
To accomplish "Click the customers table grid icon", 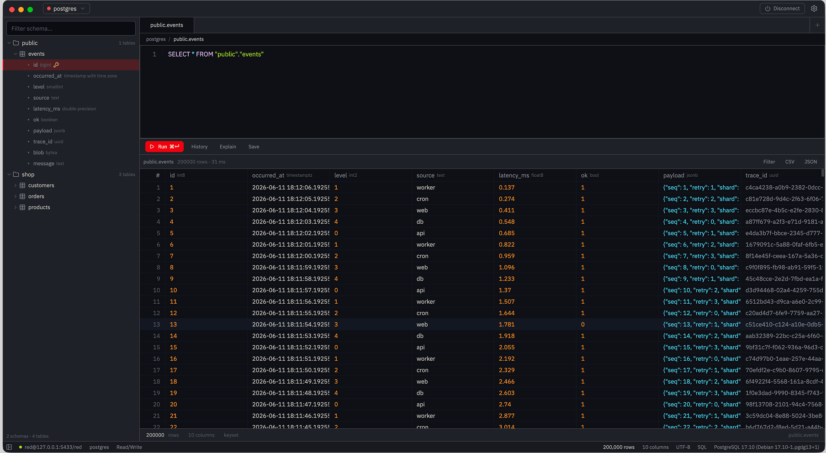I will [22, 185].
